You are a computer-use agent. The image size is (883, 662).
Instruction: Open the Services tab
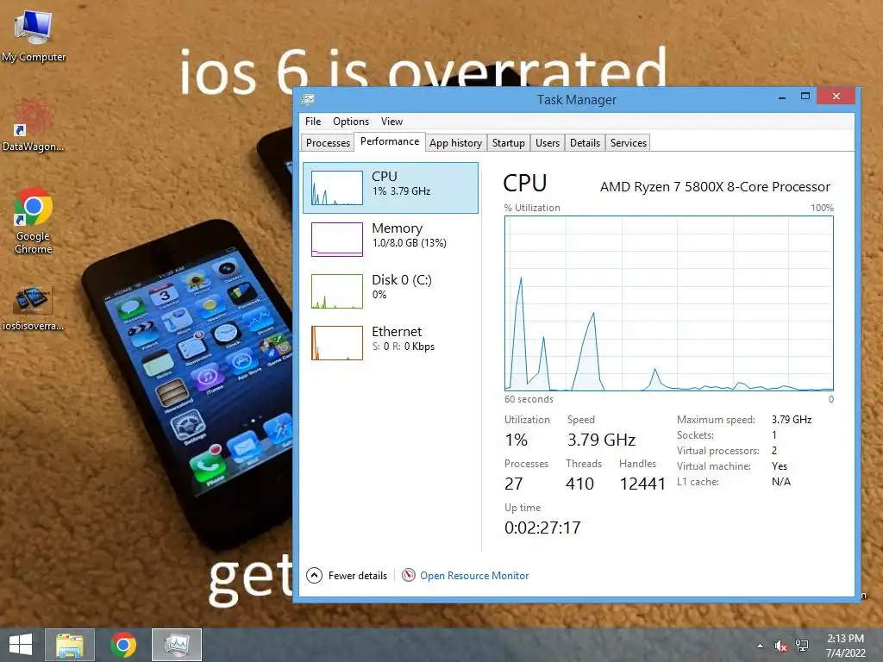coord(629,143)
